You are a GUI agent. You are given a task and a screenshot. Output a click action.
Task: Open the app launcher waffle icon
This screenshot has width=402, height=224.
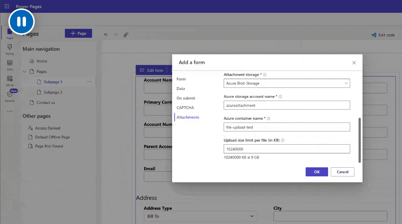coord(7,6)
